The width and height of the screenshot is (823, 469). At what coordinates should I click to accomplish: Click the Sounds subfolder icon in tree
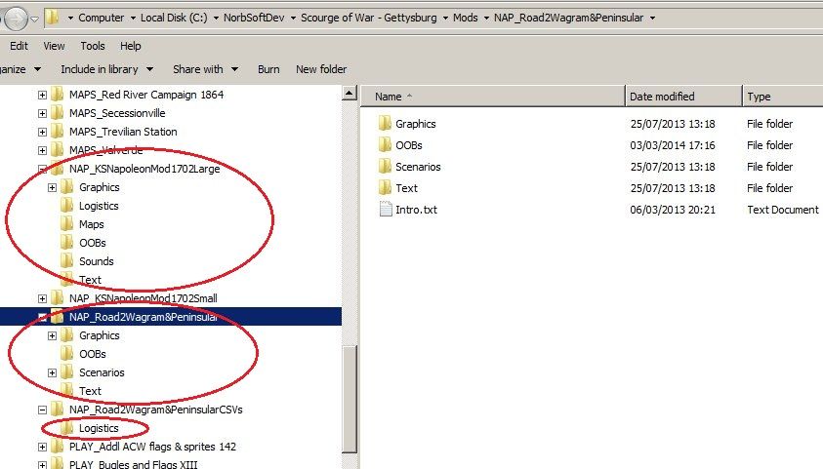pos(67,261)
